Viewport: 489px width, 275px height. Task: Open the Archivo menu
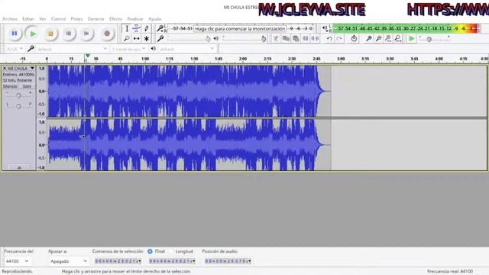pyautogui.click(x=10, y=19)
